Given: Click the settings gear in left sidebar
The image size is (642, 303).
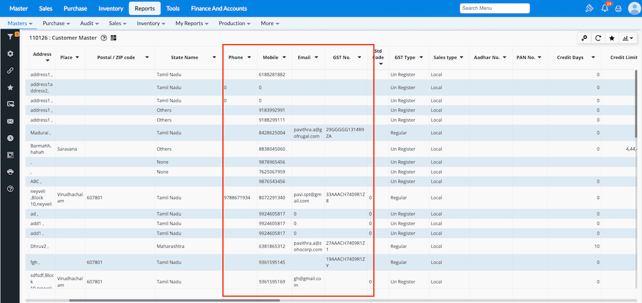Looking at the screenshot, I should [10, 54].
